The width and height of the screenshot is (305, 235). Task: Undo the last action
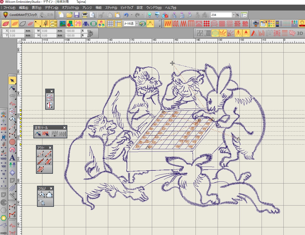click(126, 15)
